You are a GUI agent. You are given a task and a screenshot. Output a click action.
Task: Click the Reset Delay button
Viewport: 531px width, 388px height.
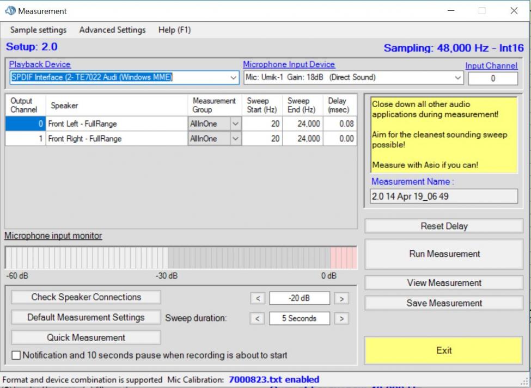coord(444,226)
